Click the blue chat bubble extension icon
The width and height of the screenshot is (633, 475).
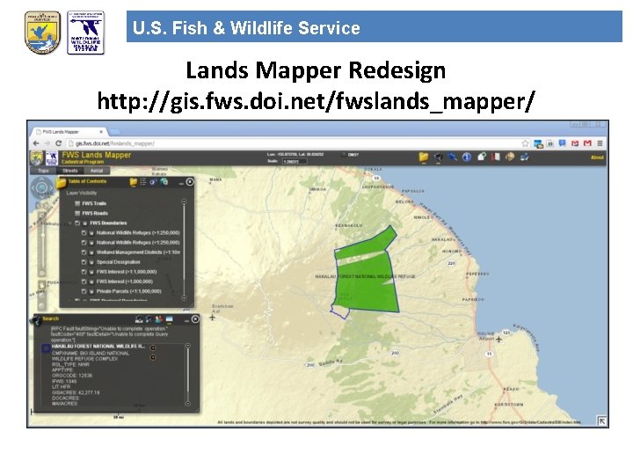point(562,143)
